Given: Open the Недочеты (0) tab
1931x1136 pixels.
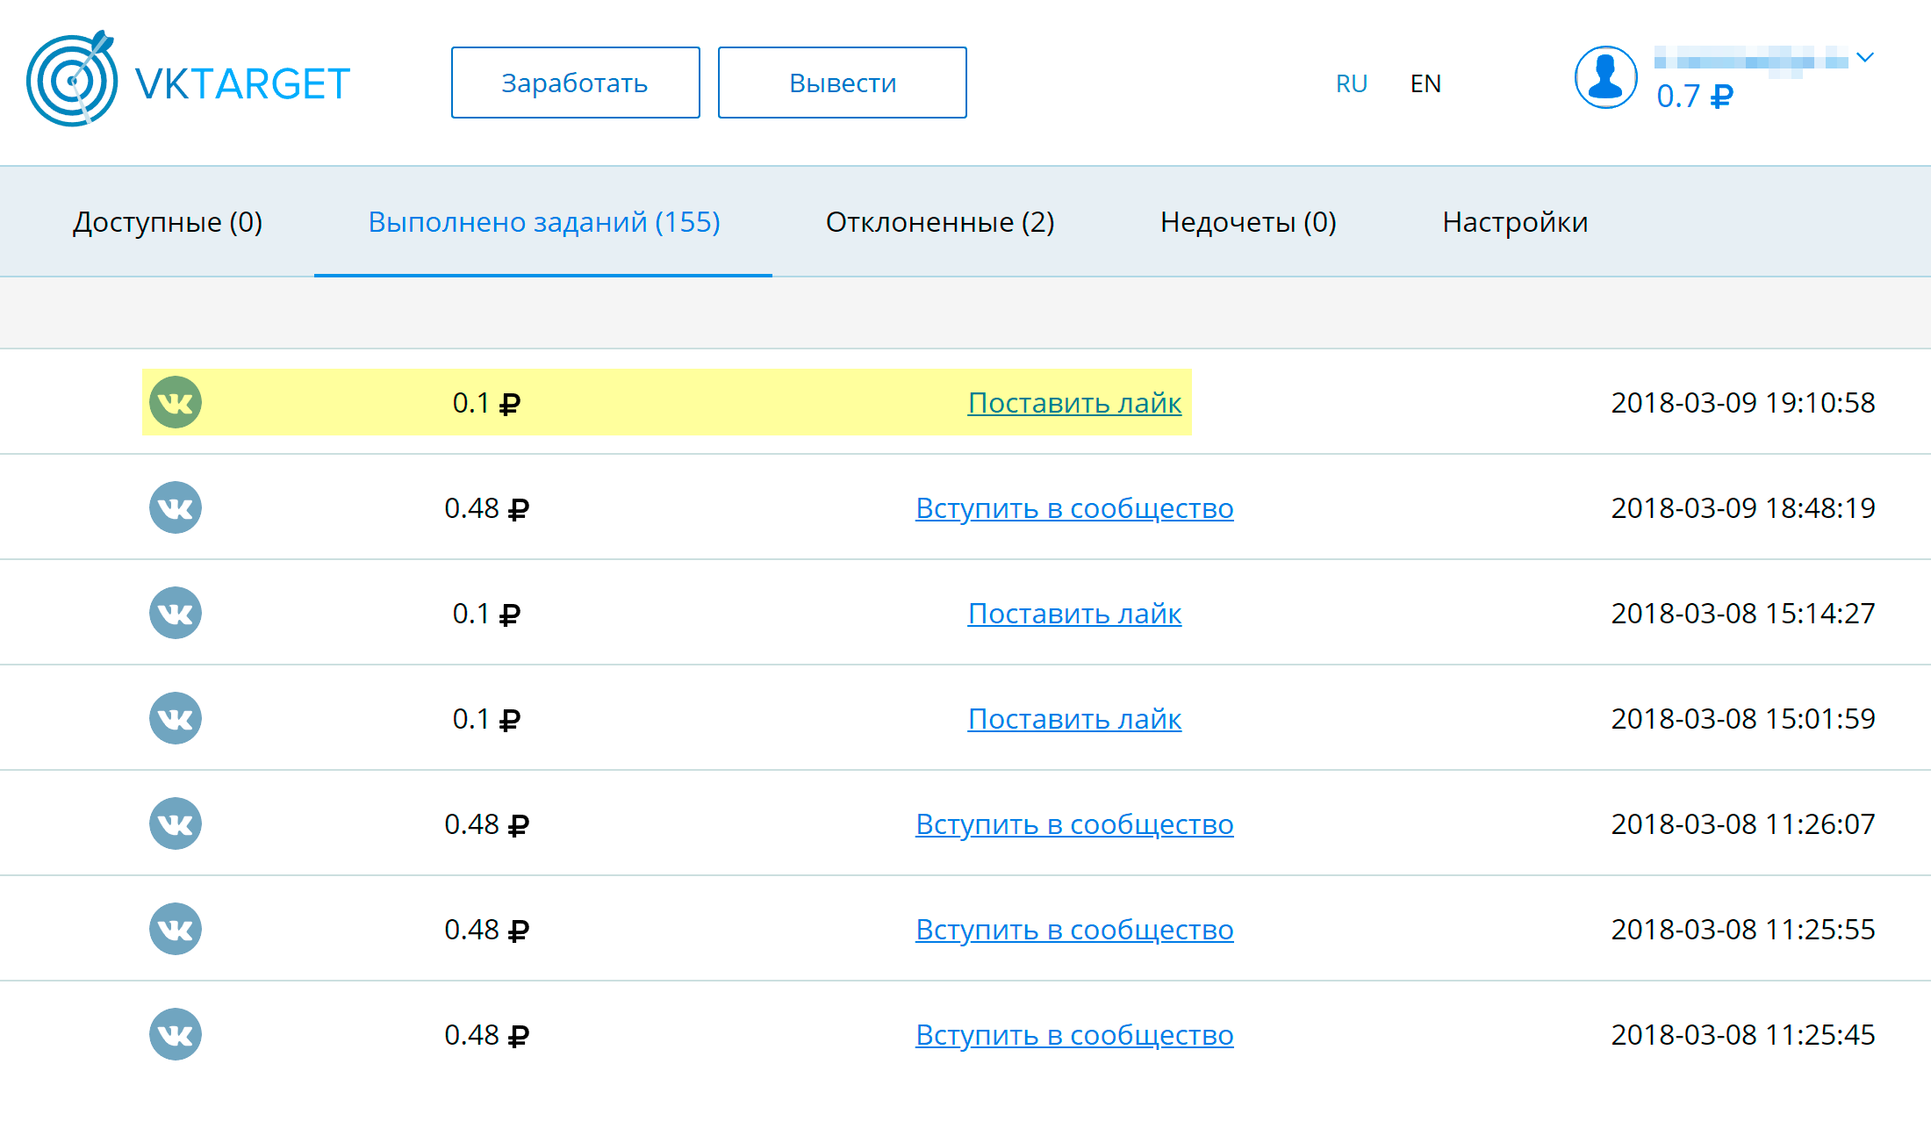Looking at the screenshot, I should [x=1248, y=222].
